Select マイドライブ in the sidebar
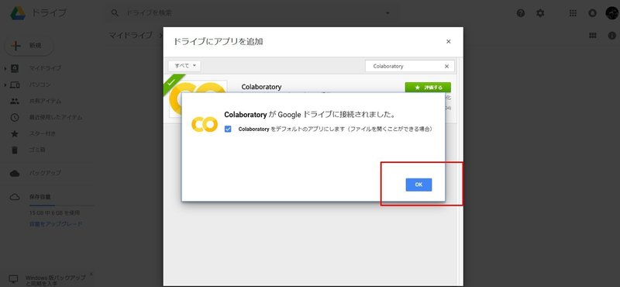This screenshot has width=620, height=287. point(46,68)
